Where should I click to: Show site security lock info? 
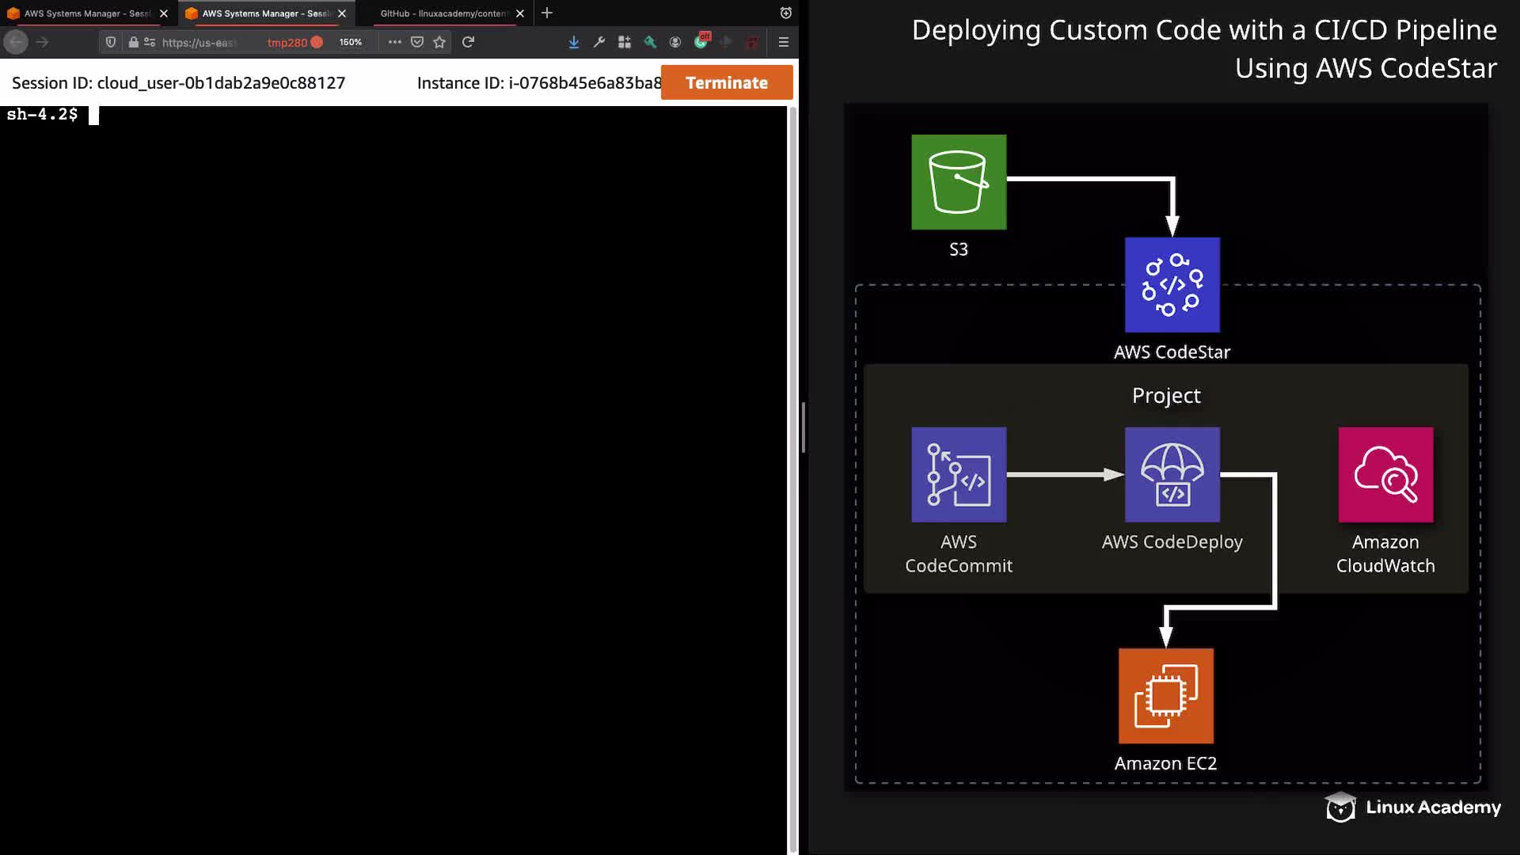(133, 42)
